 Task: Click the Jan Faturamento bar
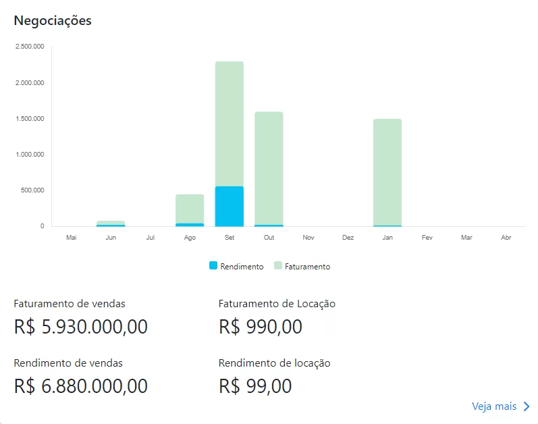coord(387,172)
